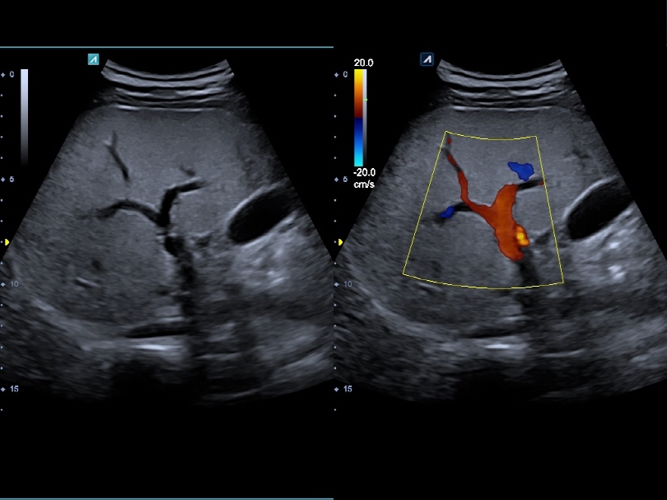Click the right image orientation marker icon
The image size is (667, 500).
[x=427, y=59]
